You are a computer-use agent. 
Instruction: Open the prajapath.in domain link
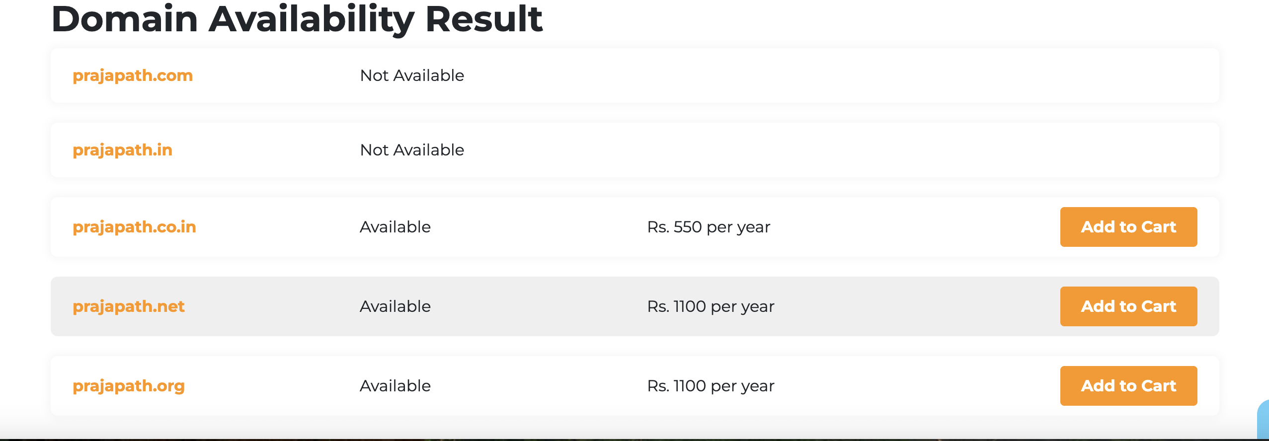click(x=122, y=150)
